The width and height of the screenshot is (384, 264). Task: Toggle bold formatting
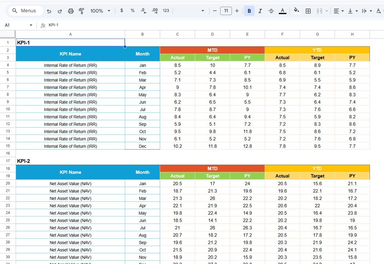coord(249,11)
